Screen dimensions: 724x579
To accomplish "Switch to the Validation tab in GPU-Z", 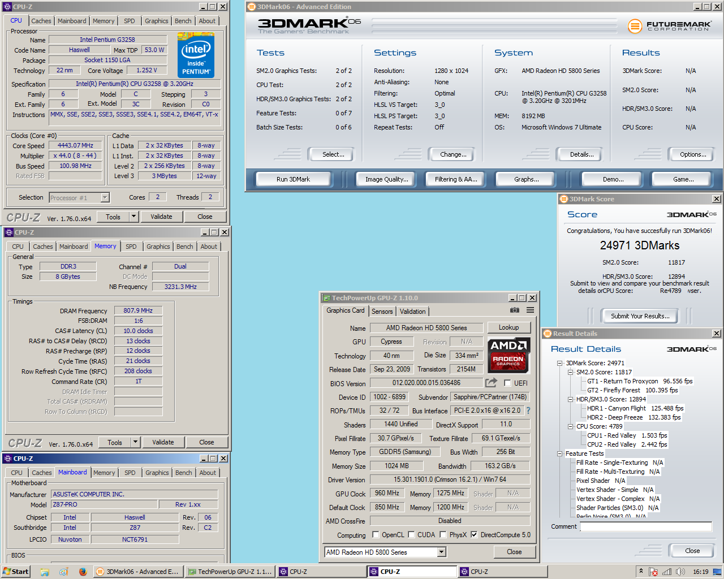I will coord(412,312).
